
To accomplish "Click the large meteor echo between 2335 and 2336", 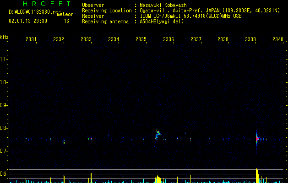I will pyautogui.click(x=158, y=135).
